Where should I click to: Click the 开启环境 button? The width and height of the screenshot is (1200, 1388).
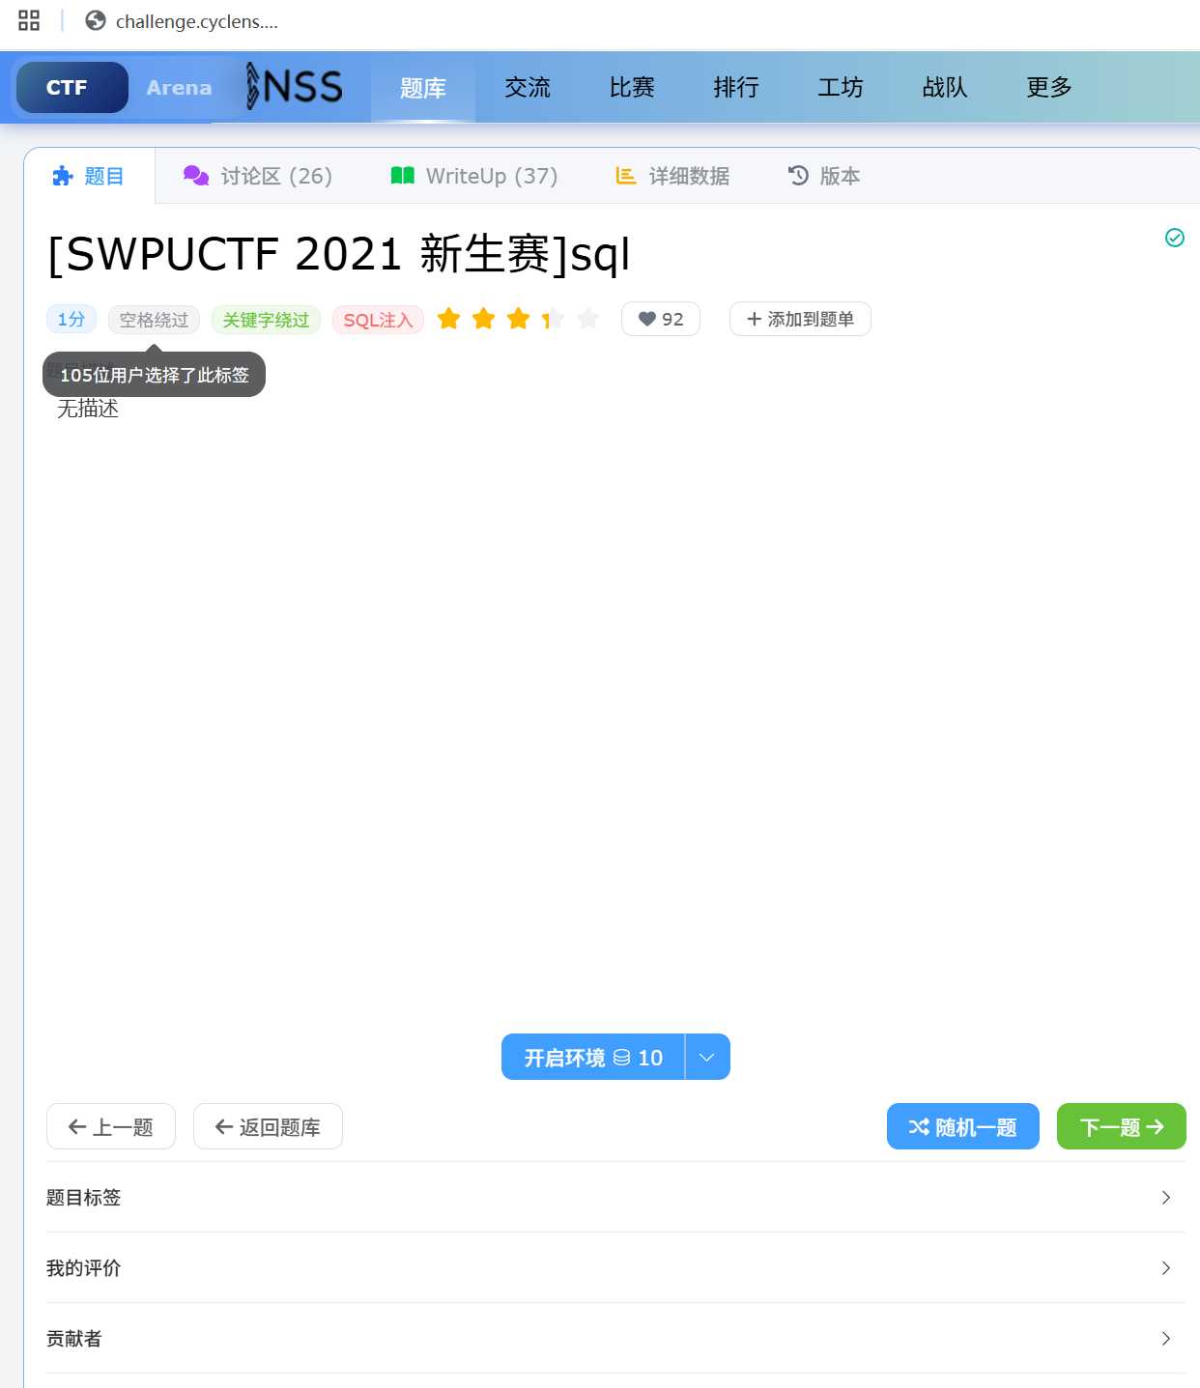[592, 1057]
